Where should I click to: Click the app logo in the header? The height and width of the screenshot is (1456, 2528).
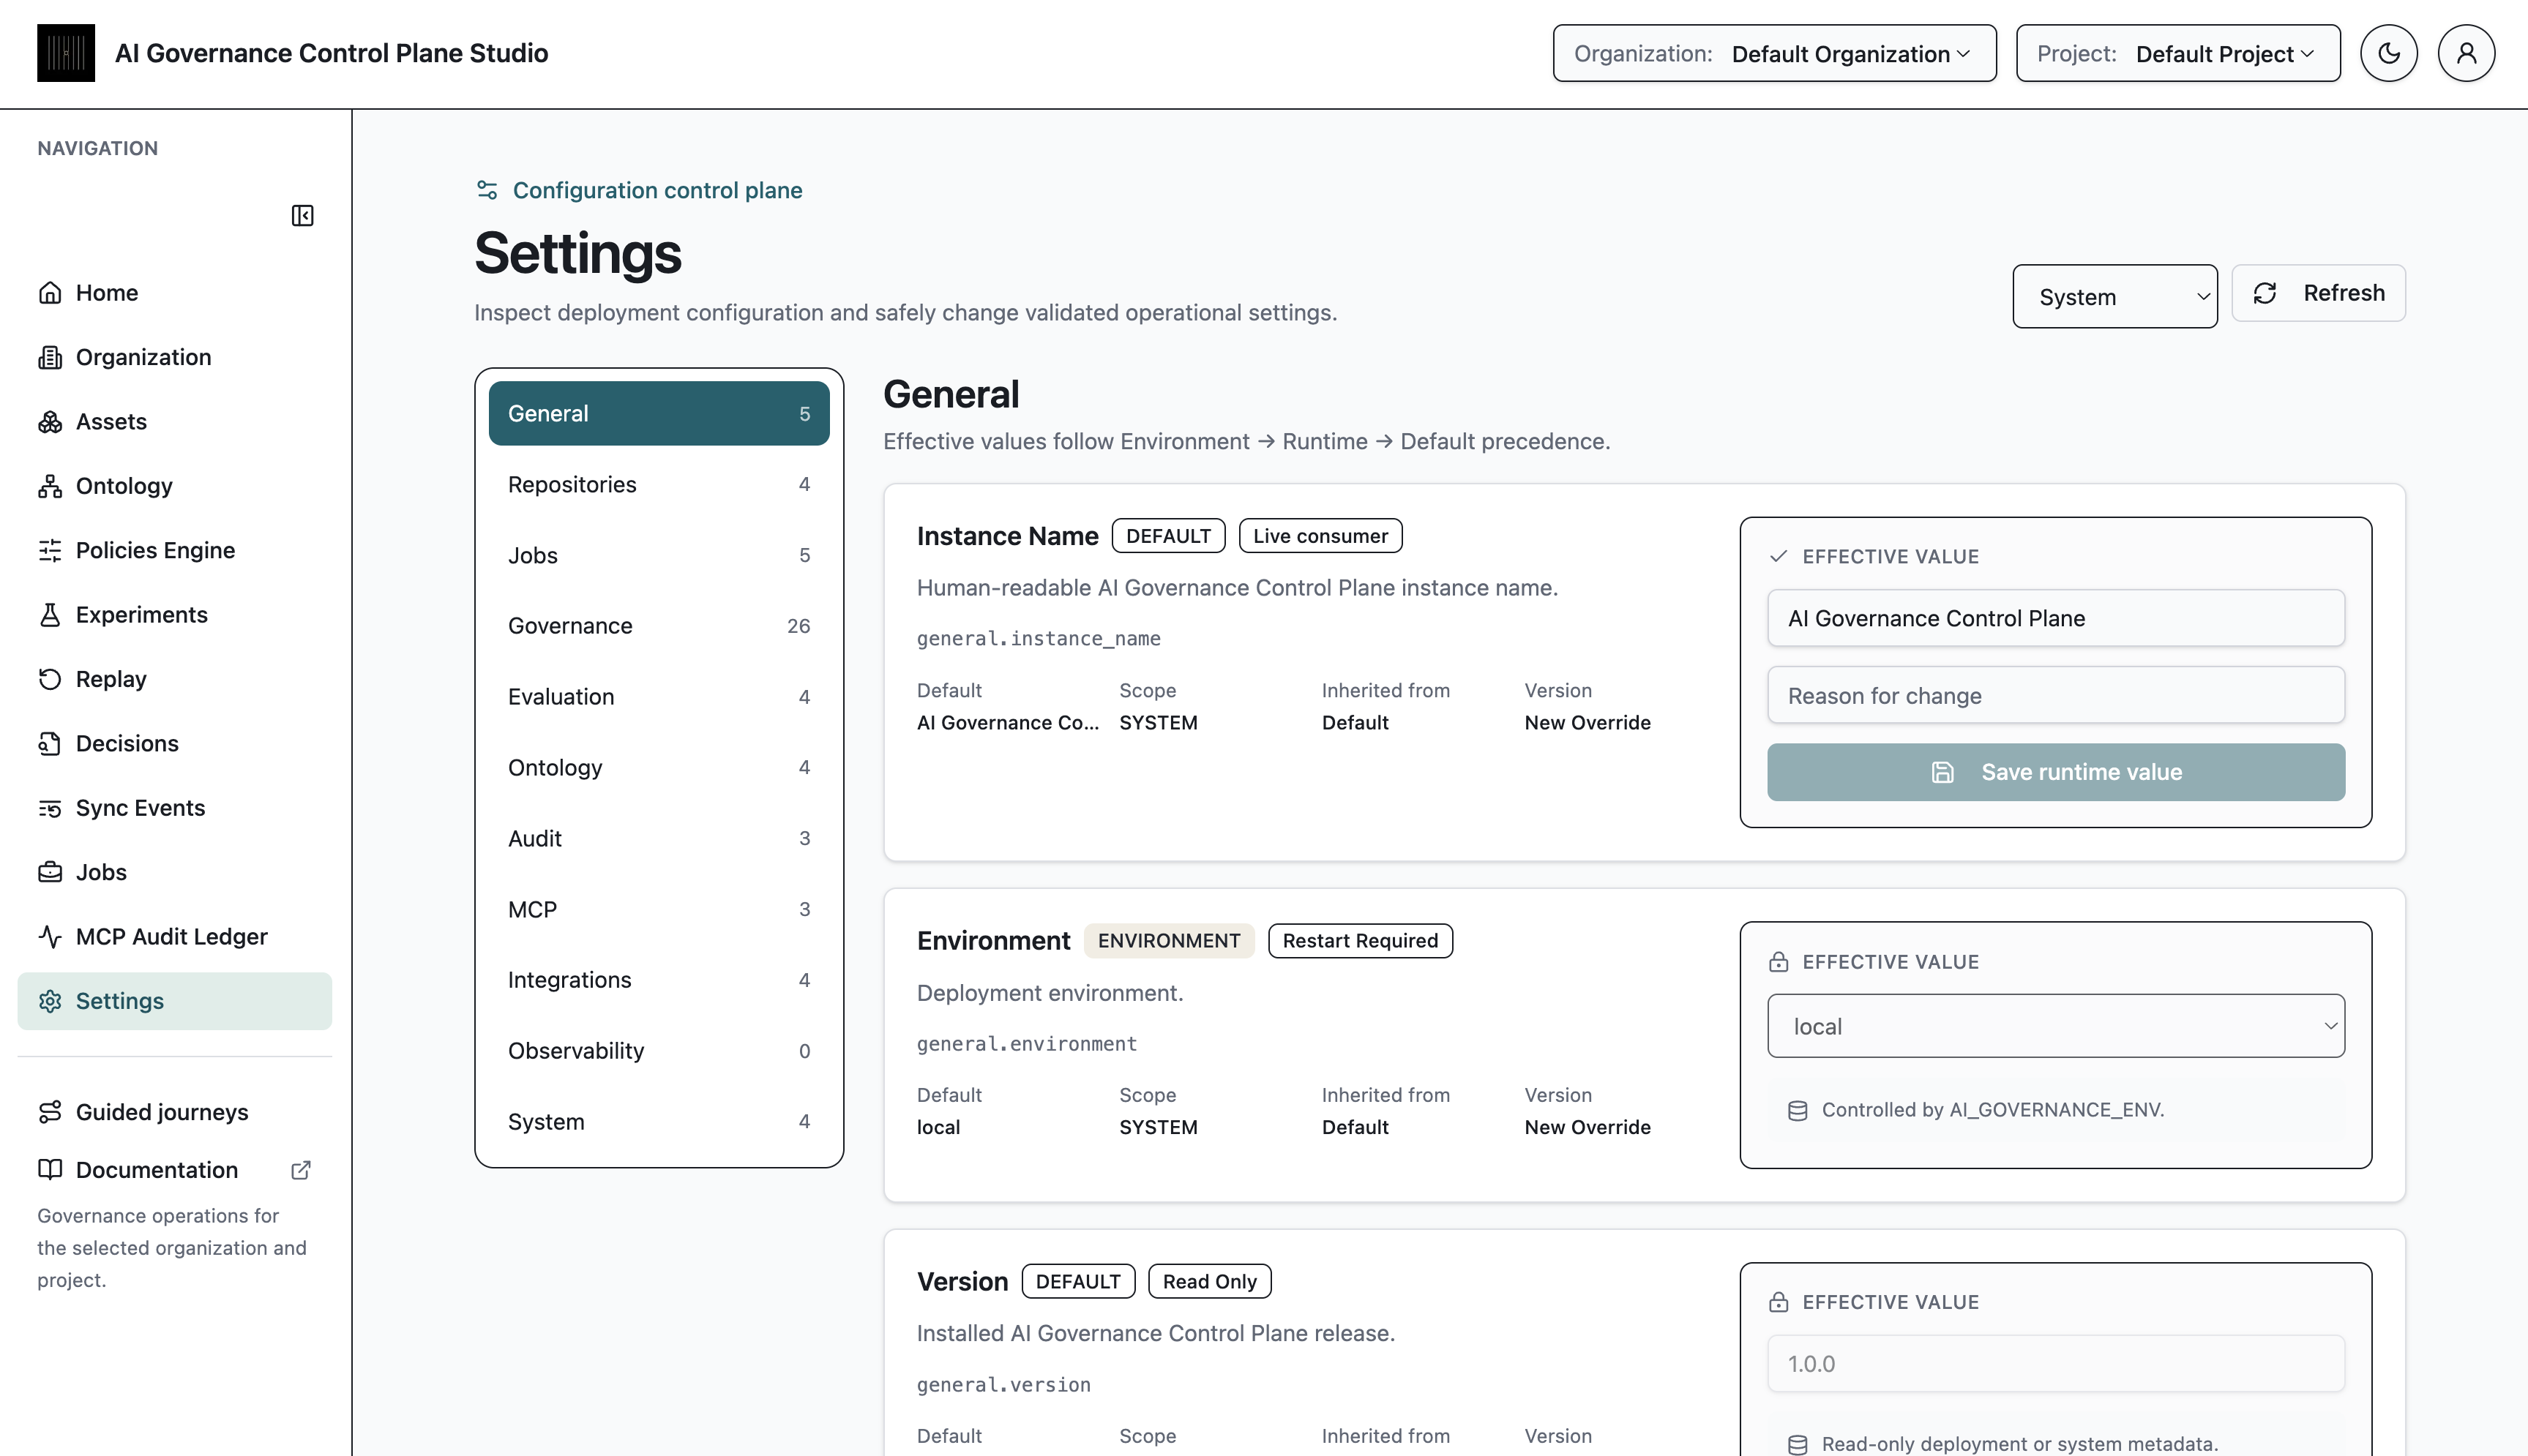point(66,53)
